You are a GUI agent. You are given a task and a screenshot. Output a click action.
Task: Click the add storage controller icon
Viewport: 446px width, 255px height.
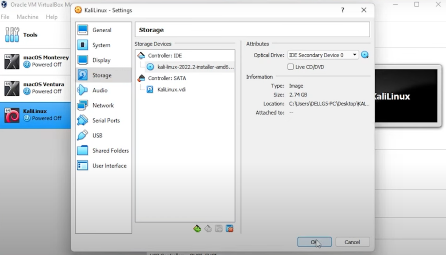point(197,229)
